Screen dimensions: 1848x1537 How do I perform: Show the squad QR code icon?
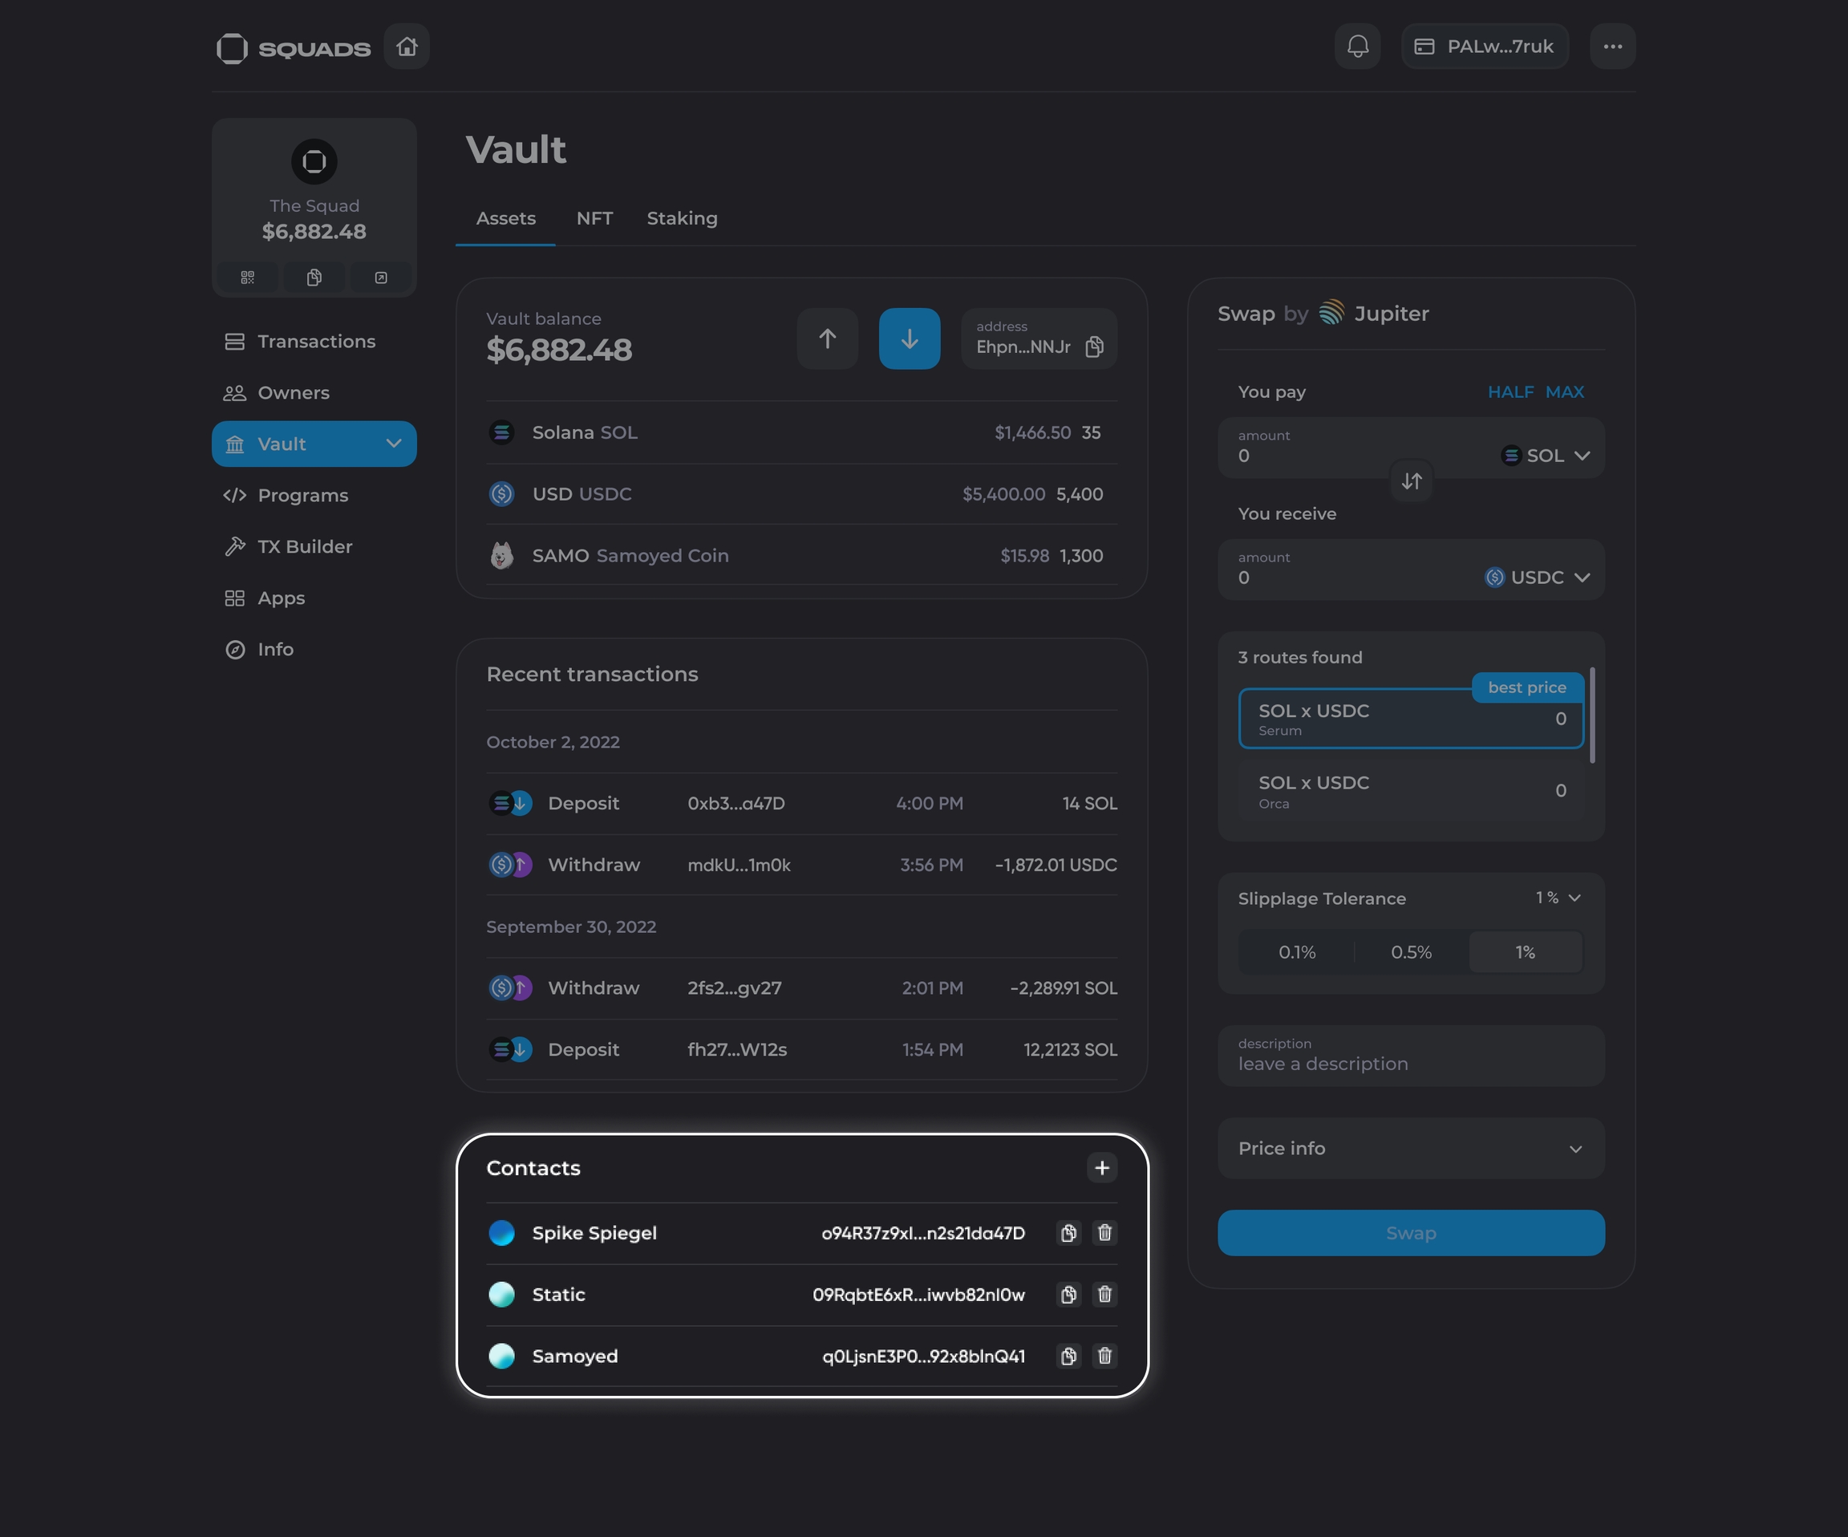click(247, 278)
